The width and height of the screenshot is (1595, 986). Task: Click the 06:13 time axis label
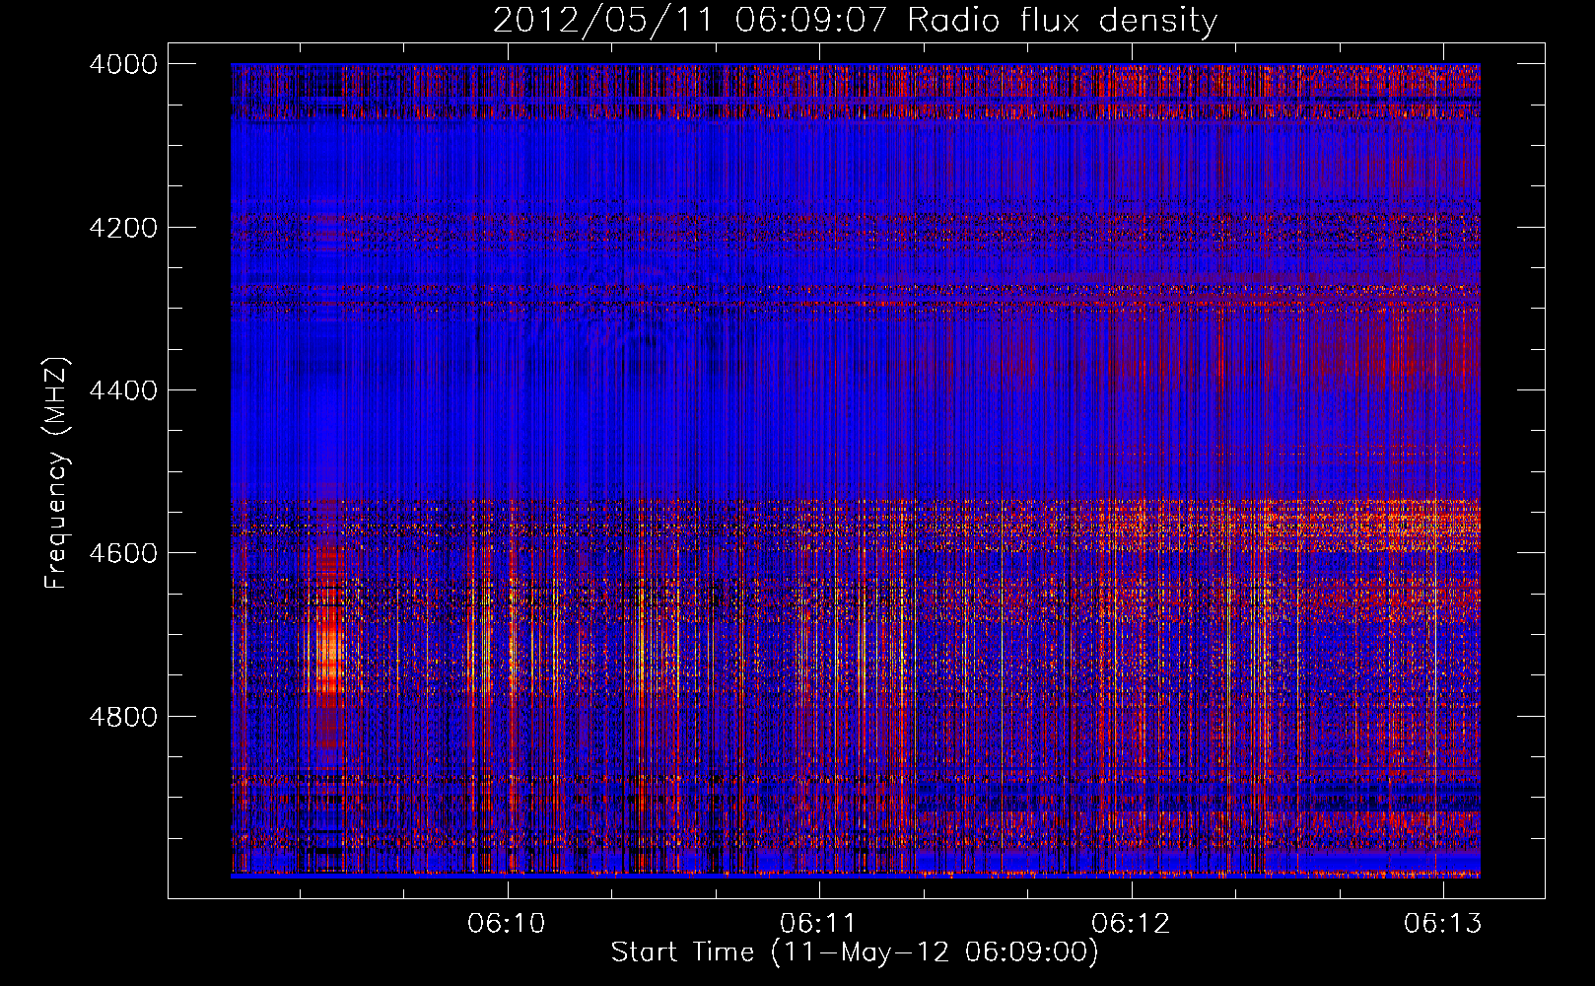click(1443, 923)
